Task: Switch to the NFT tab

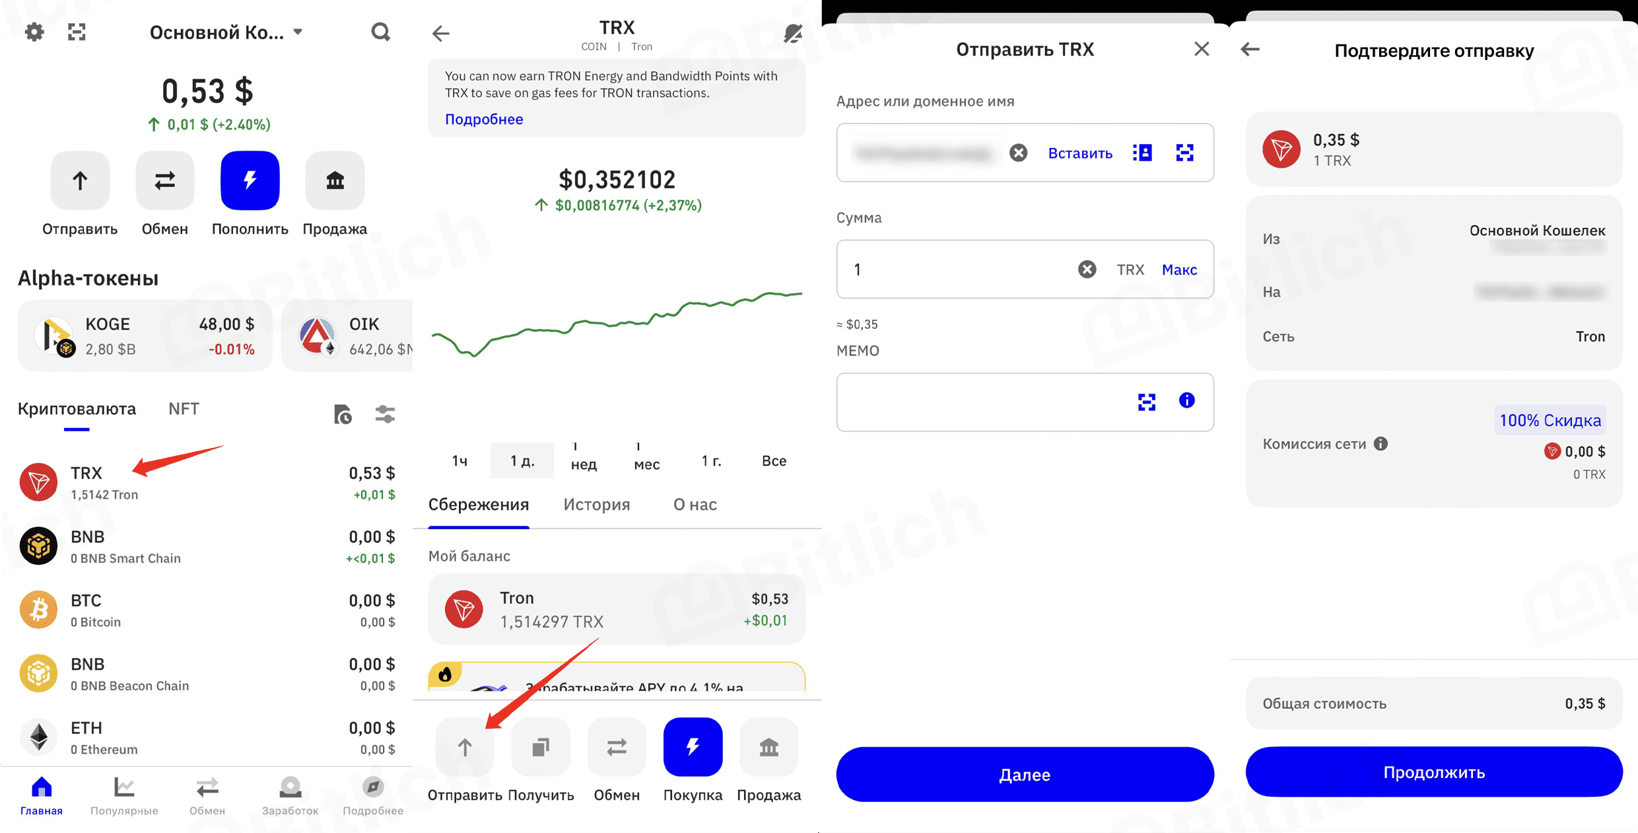Action: 184,409
